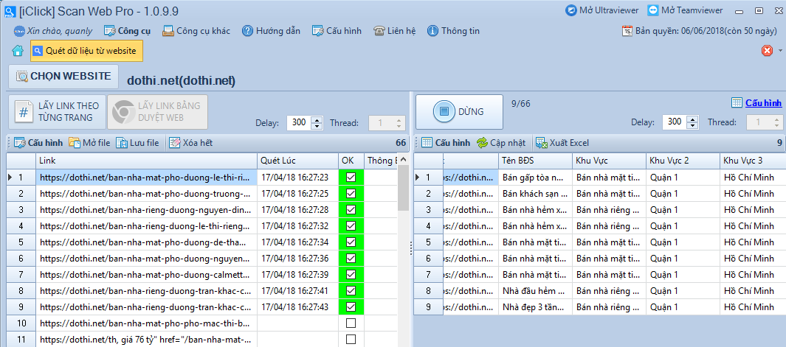786x347 pixels.
Task: Click right Thread spinner field
Action: tap(765, 122)
